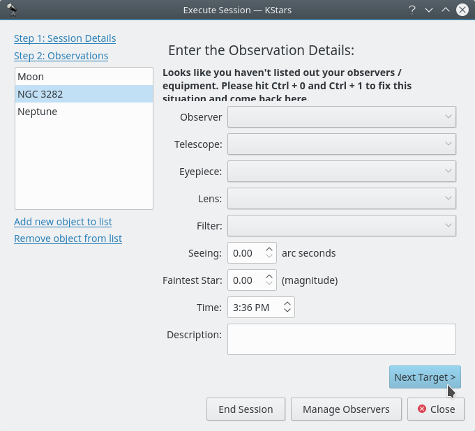This screenshot has height=431, width=475.
Task: Close the dialog via title bar X
Action: click(462, 10)
